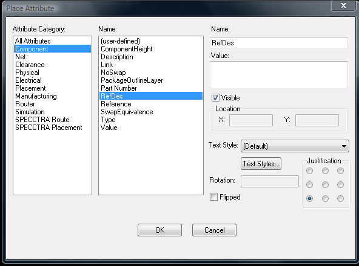
Task: Open the Text Style dropdown
Action: click(x=295, y=146)
